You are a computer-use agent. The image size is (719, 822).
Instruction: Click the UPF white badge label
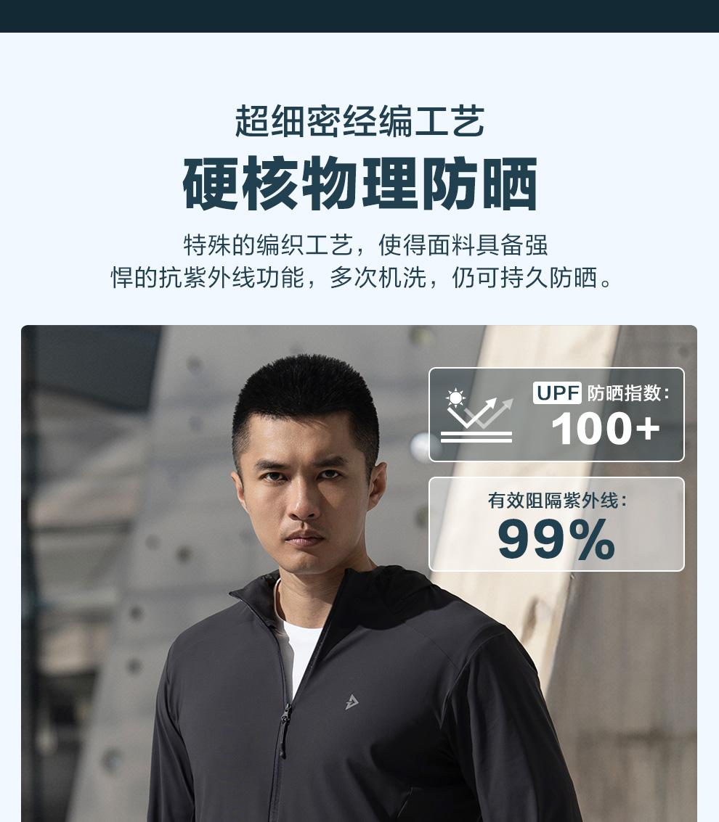coord(557,392)
